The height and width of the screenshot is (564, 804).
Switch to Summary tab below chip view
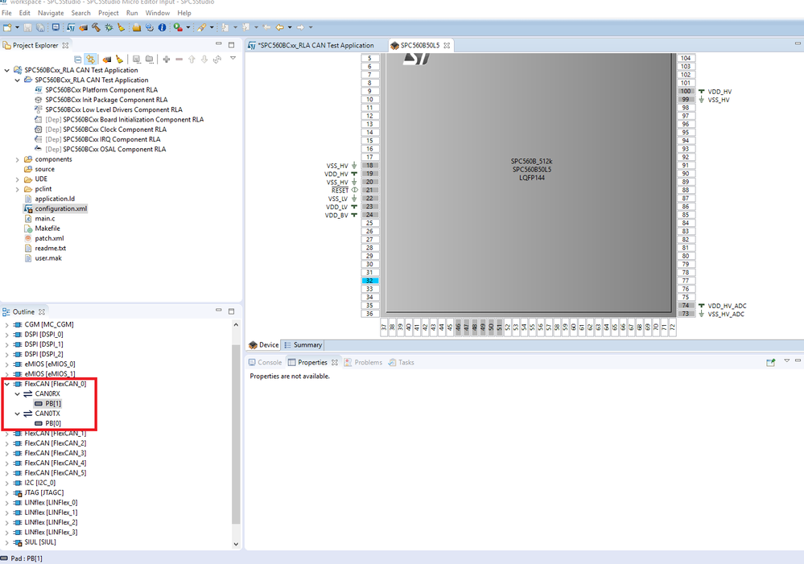pyautogui.click(x=303, y=345)
